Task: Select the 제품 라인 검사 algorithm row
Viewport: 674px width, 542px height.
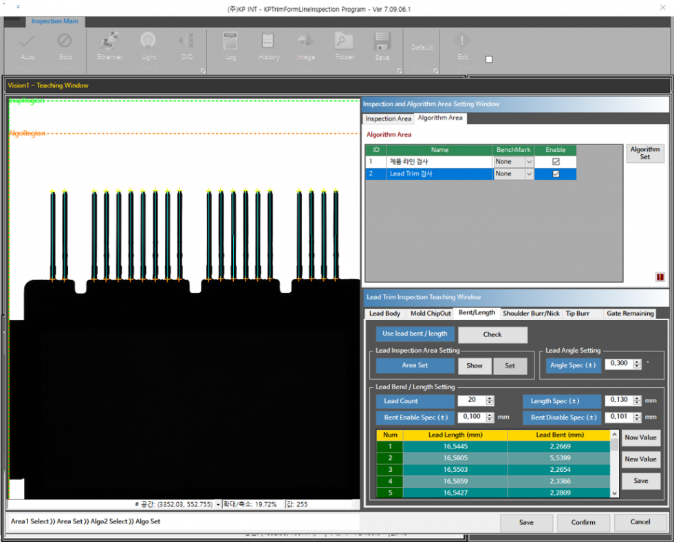Action: [x=470, y=162]
